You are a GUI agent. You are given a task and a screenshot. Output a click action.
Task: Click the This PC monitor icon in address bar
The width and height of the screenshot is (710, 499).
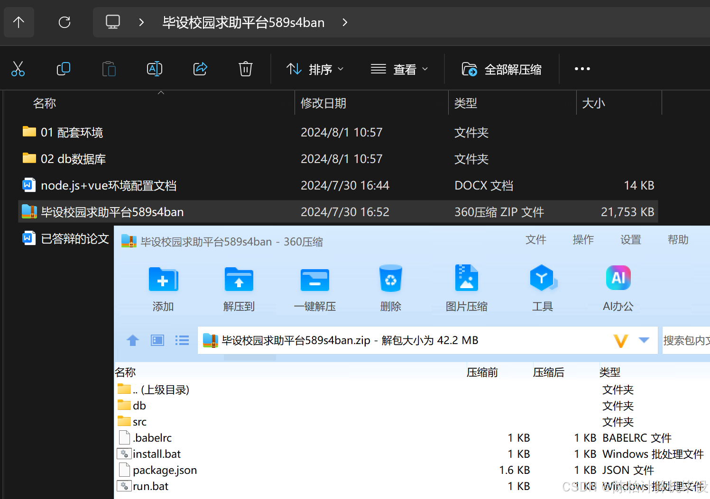[x=113, y=22]
